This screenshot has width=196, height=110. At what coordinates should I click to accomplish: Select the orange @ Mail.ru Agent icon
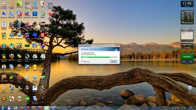(19, 77)
